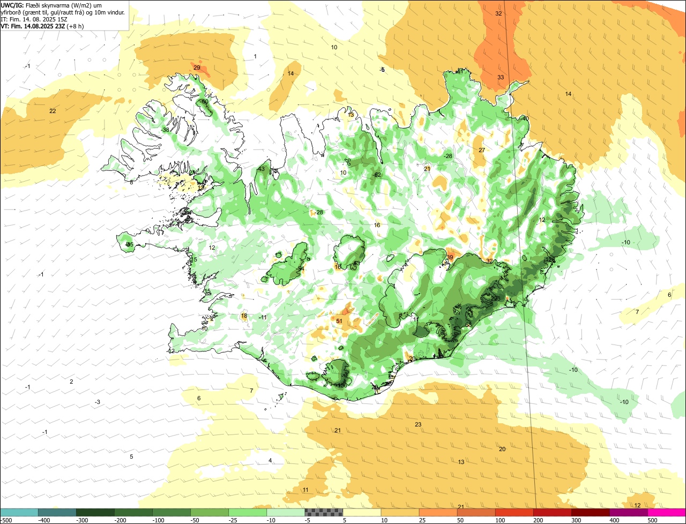
Task: Click the map value 18
Action: (x=244, y=316)
